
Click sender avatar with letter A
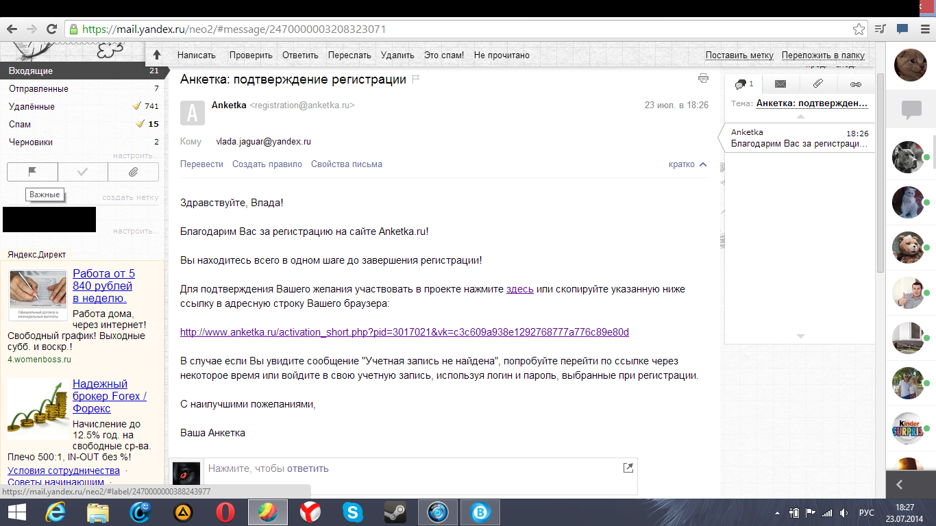pyautogui.click(x=193, y=113)
